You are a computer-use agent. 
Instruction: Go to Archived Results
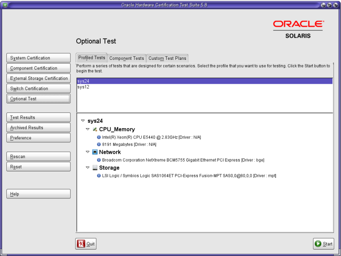pyautogui.click(x=39, y=128)
